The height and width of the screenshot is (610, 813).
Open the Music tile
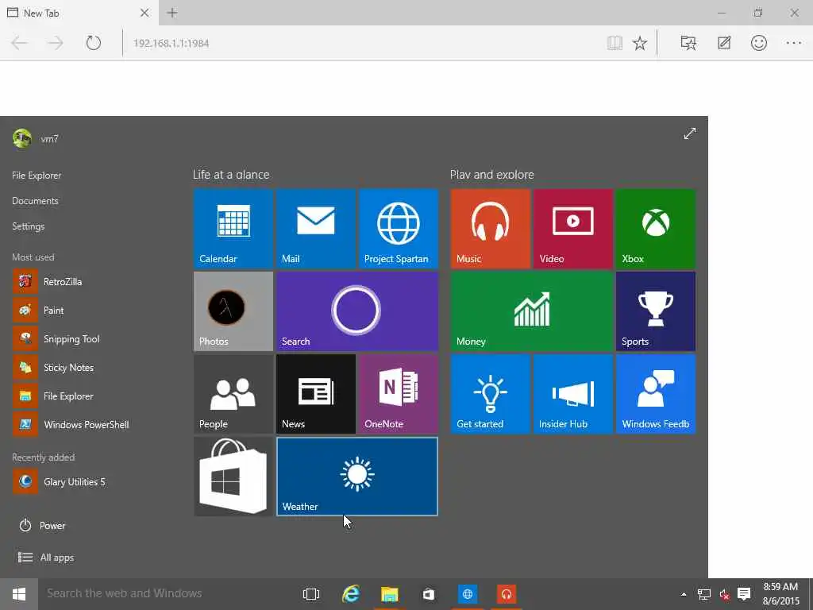(491, 229)
